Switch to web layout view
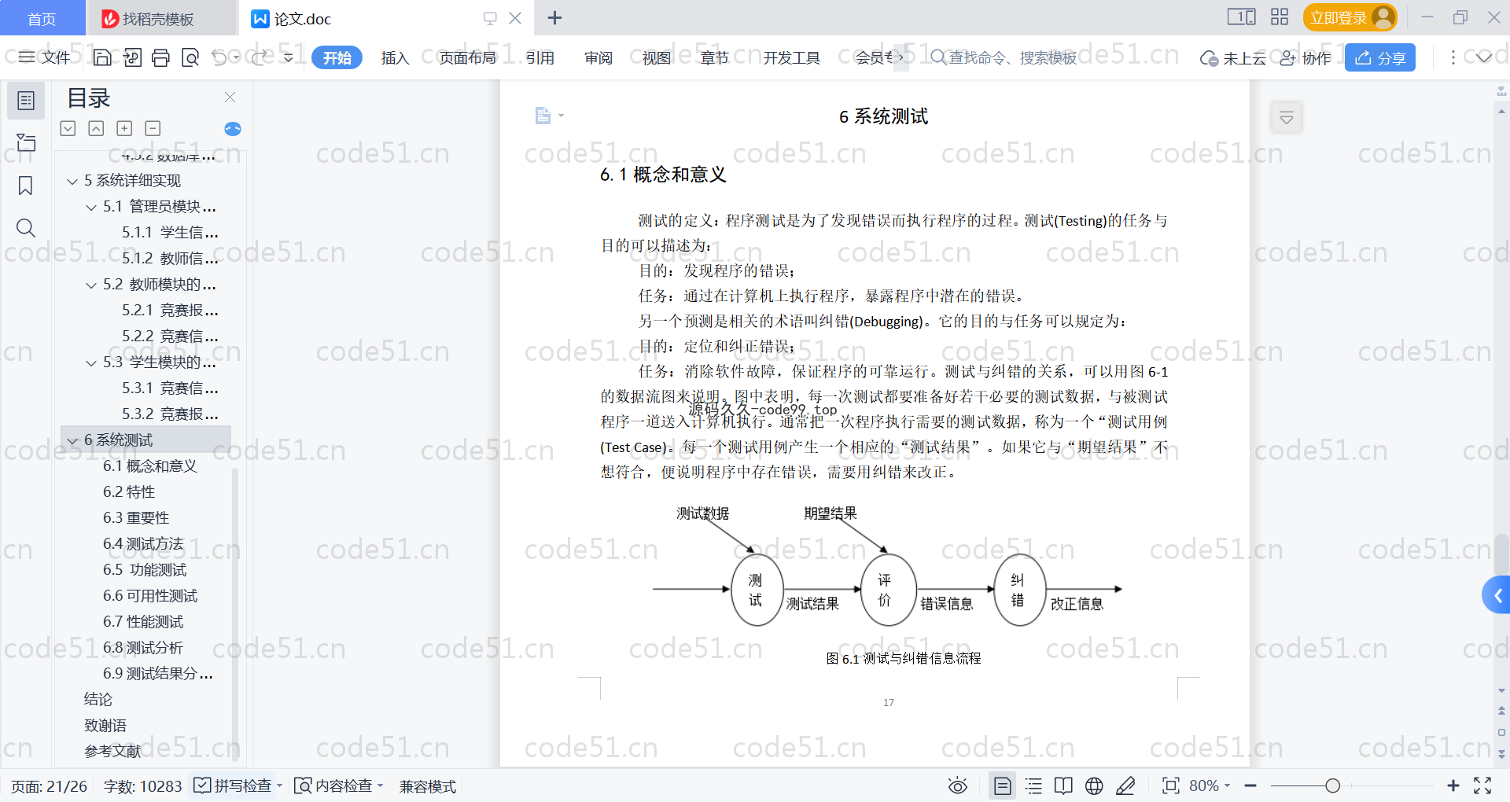Viewport: 1510px width, 802px height. [x=1094, y=785]
